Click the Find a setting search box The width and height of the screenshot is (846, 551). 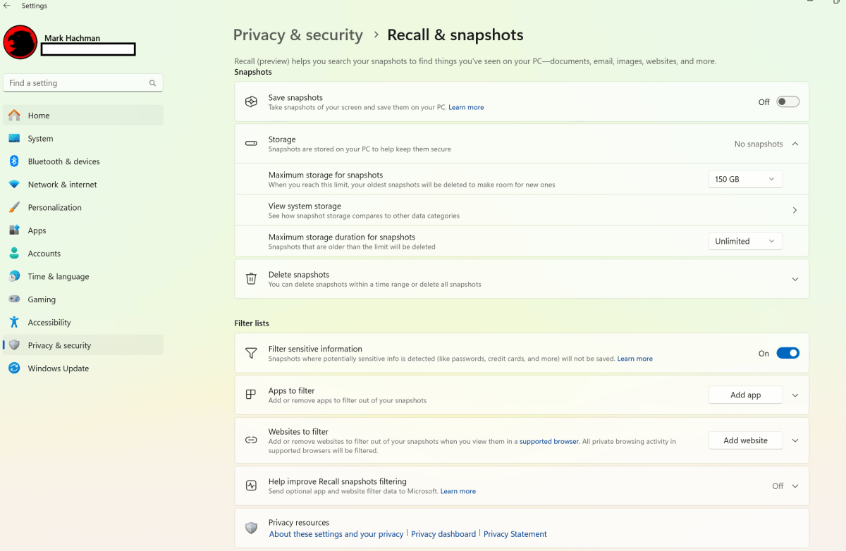[78, 83]
